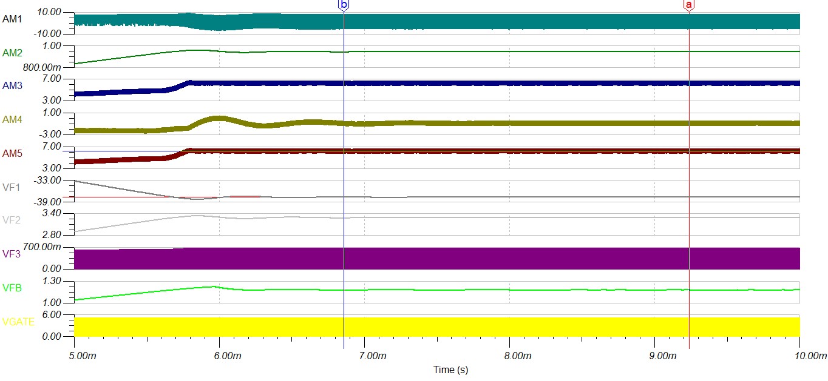Select the VF2 trace label

[x=12, y=220]
